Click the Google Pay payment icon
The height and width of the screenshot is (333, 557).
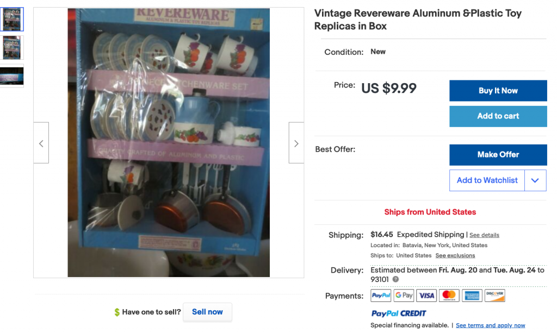[404, 296]
